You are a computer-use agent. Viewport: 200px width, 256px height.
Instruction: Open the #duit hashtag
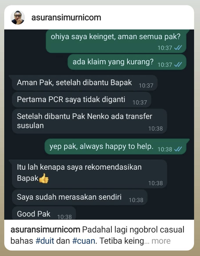(x=45, y=241)
